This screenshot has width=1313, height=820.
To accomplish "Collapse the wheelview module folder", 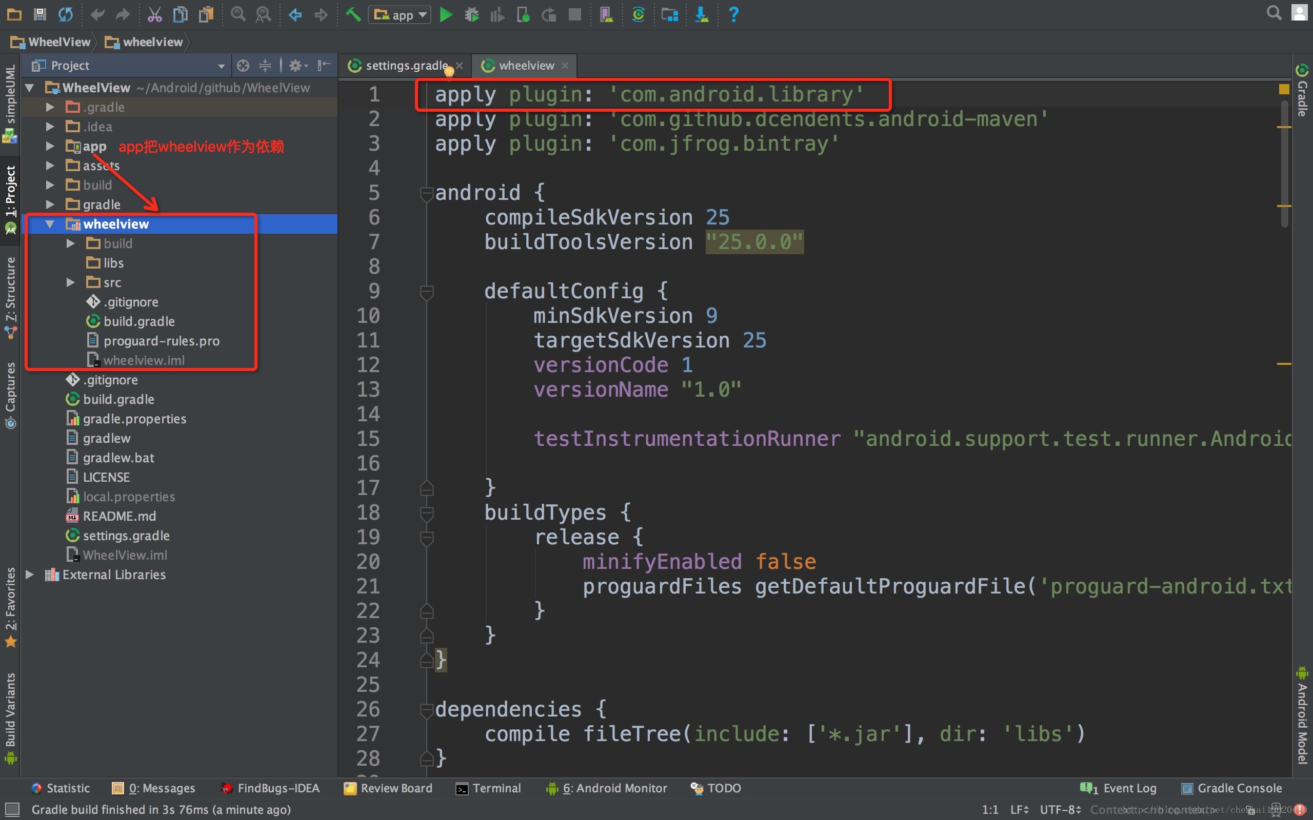I will point(50,224).
